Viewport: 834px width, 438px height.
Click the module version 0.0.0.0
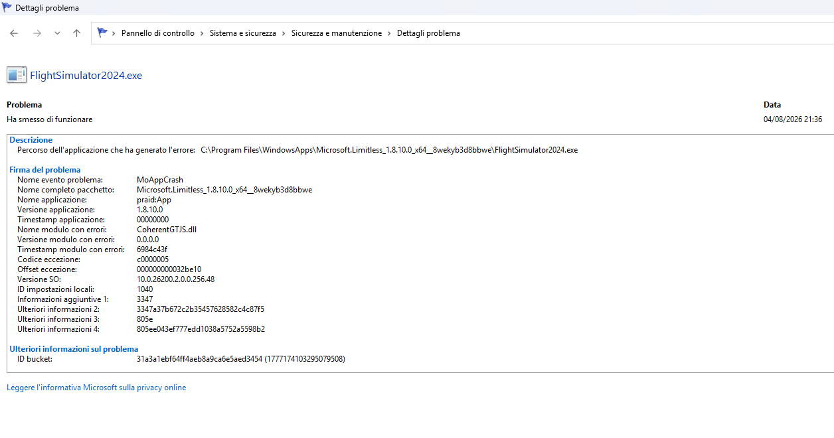(147, 240)
